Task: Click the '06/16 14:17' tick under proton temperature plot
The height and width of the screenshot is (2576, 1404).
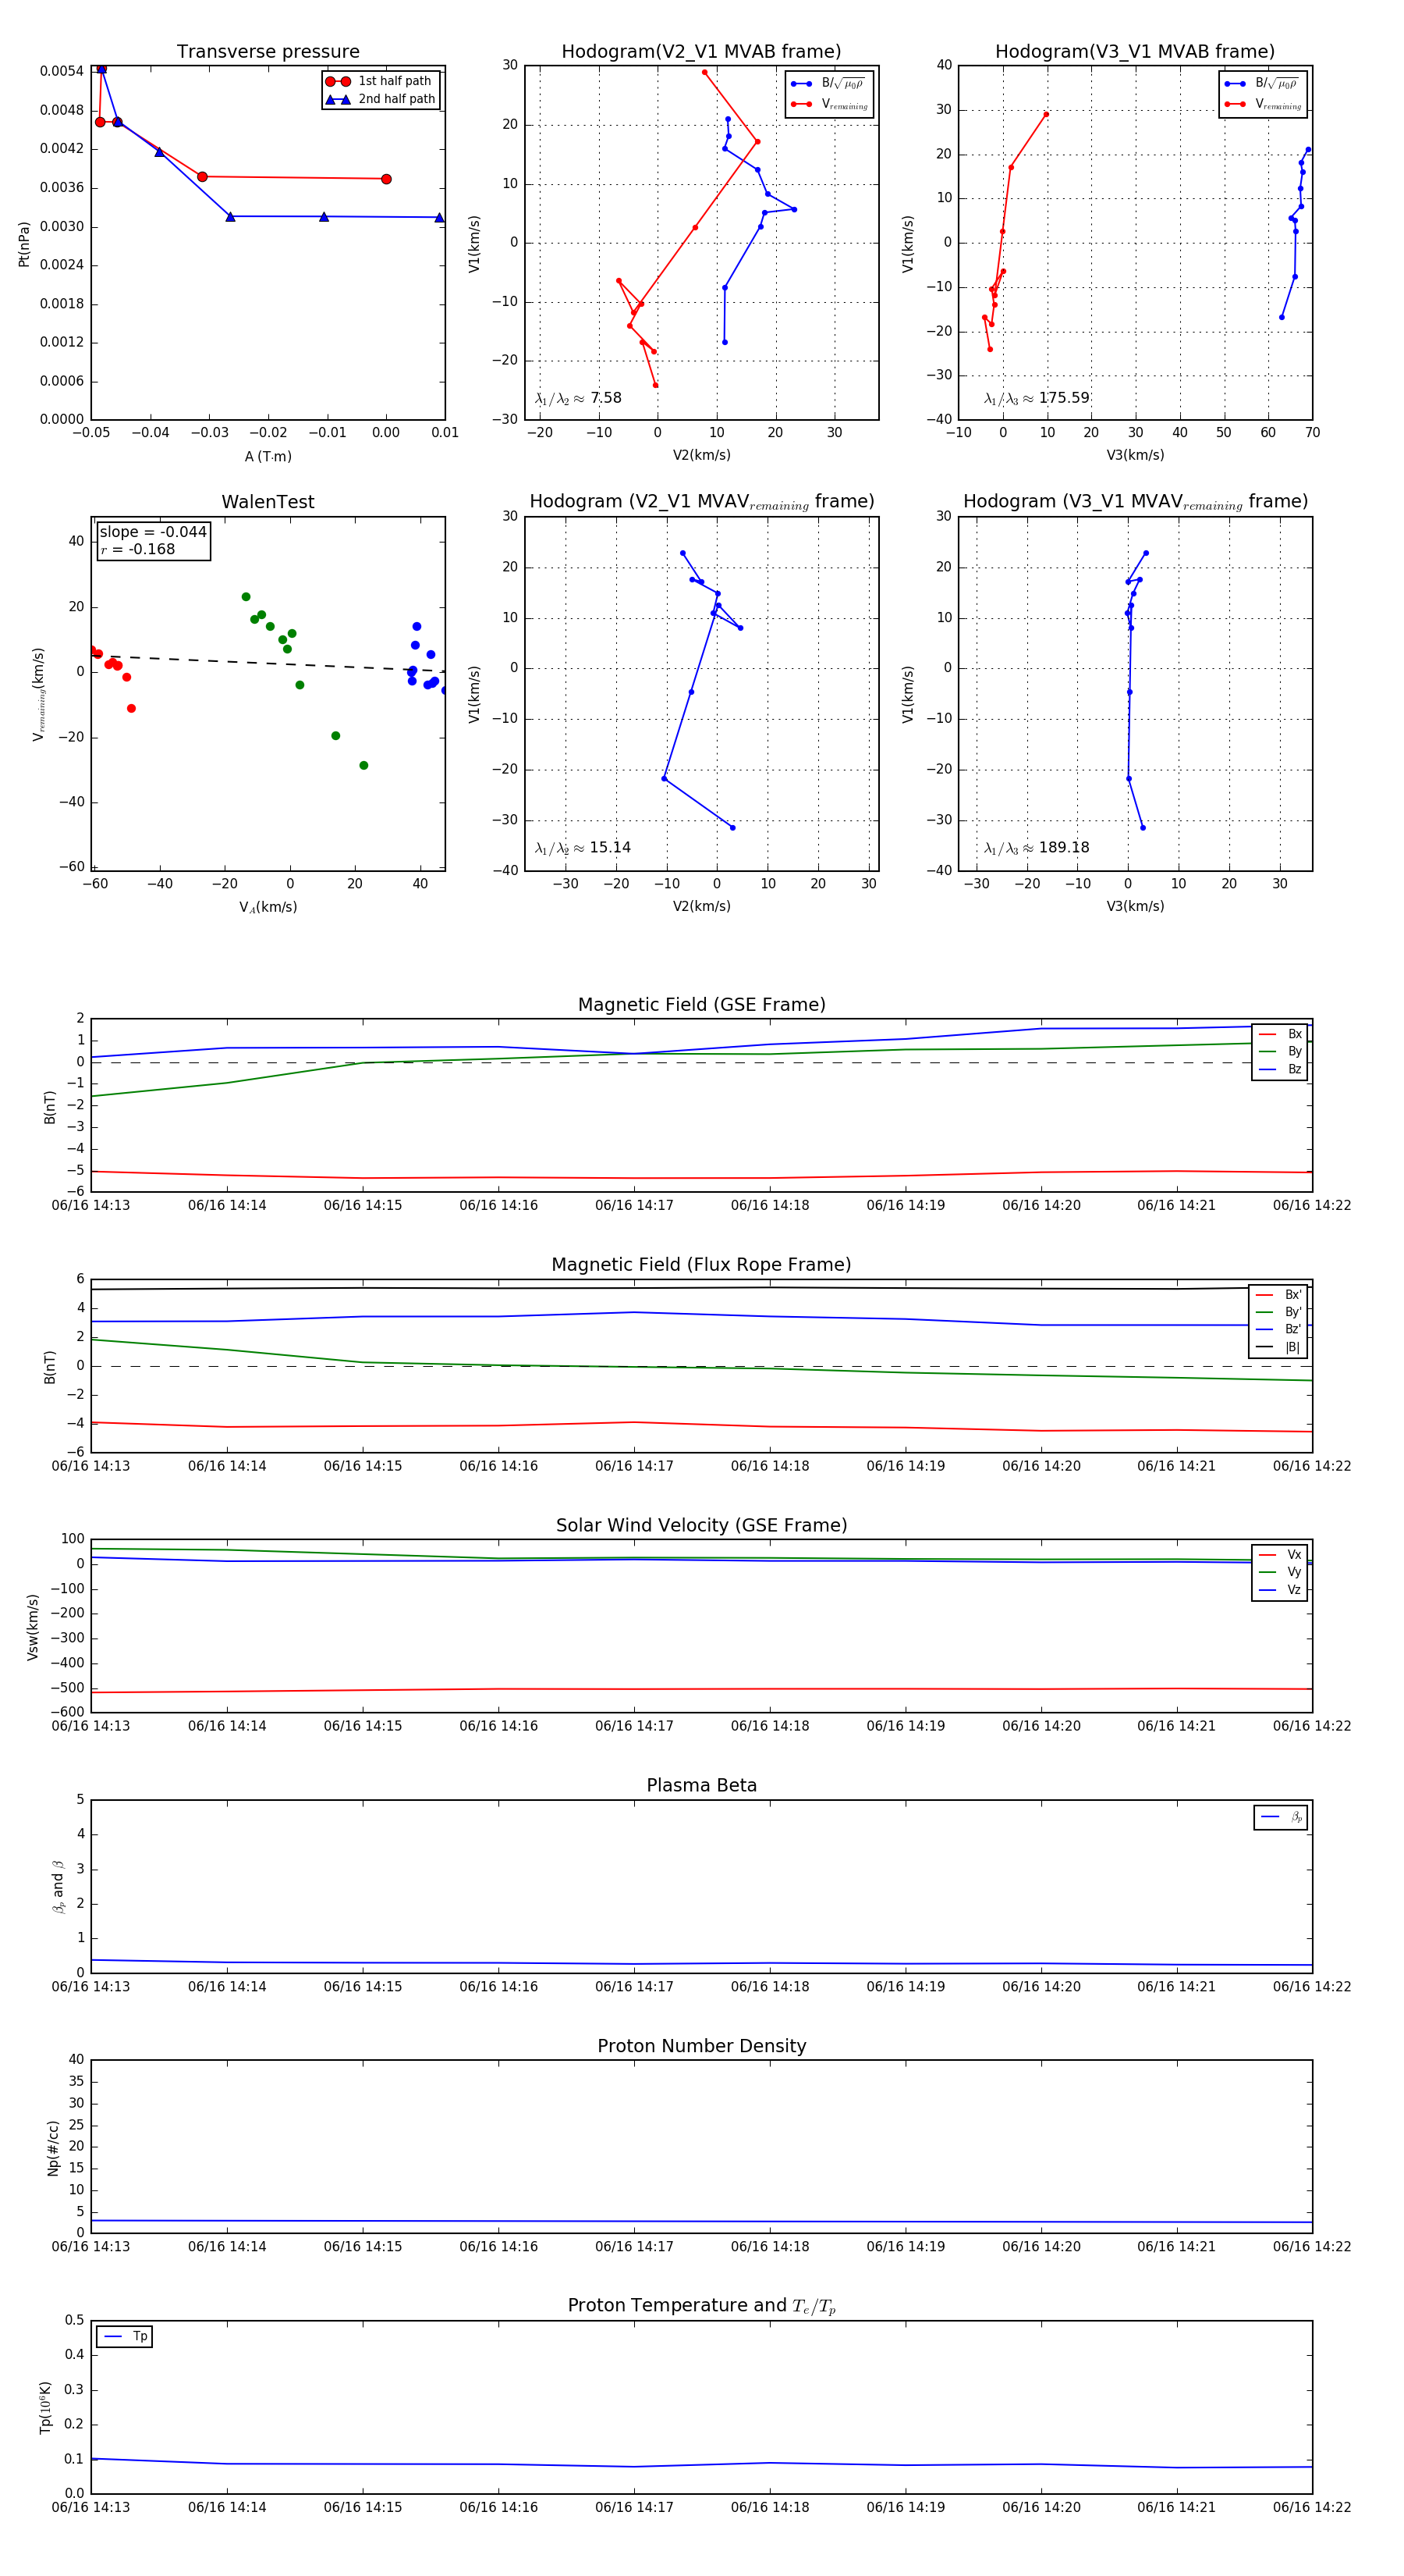Action: 635,2507
